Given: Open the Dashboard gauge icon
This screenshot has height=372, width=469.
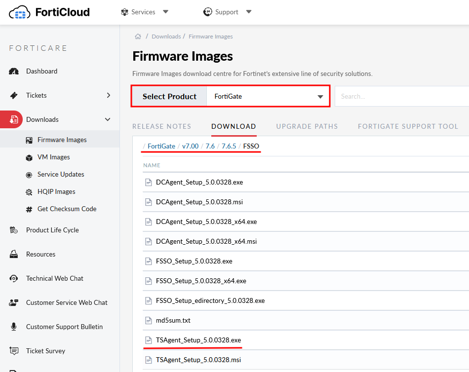Looking at the screenshot, I should click(x=14, y=71).
